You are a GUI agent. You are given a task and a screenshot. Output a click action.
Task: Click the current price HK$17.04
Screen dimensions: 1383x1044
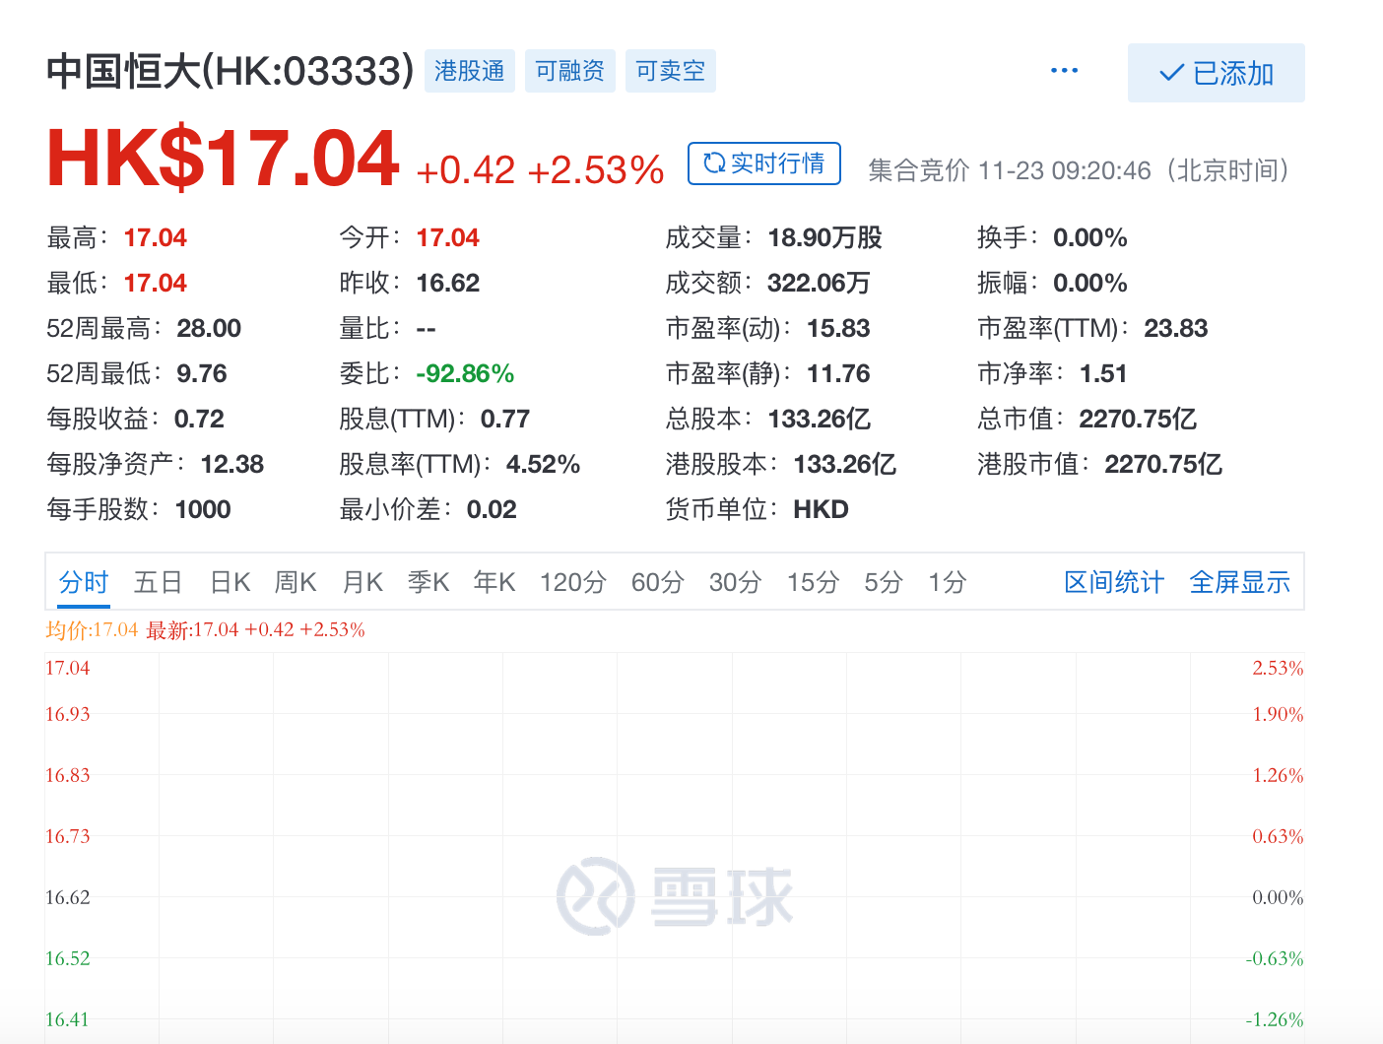click(x=224, y=159)
